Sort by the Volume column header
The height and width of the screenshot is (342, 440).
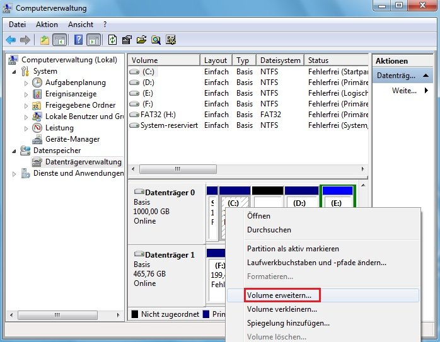pyautogui.click(x=164, y=60)
